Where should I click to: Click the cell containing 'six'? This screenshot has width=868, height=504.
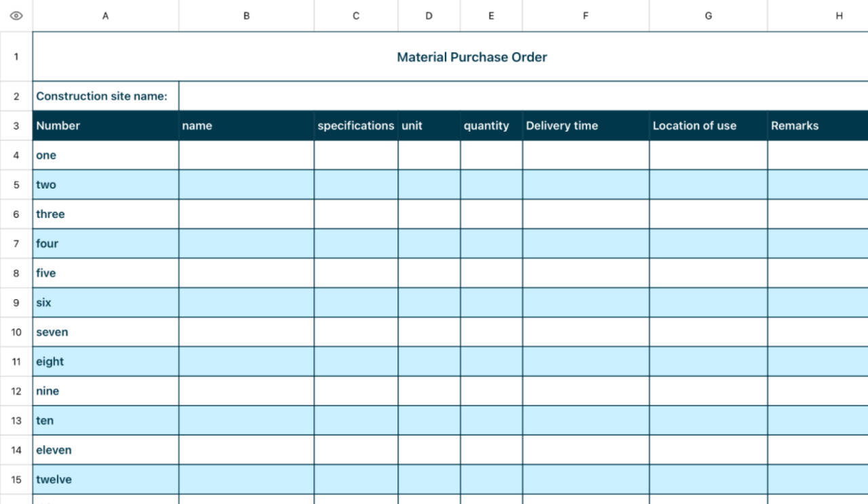pos(106,303)
